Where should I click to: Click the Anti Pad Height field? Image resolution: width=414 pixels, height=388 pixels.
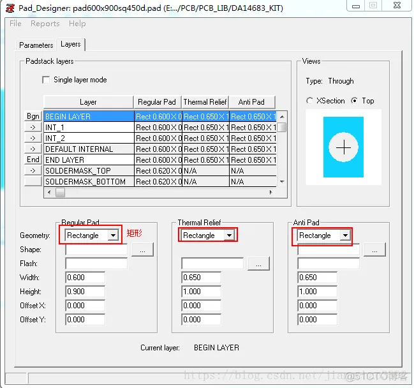click(318, 292)
